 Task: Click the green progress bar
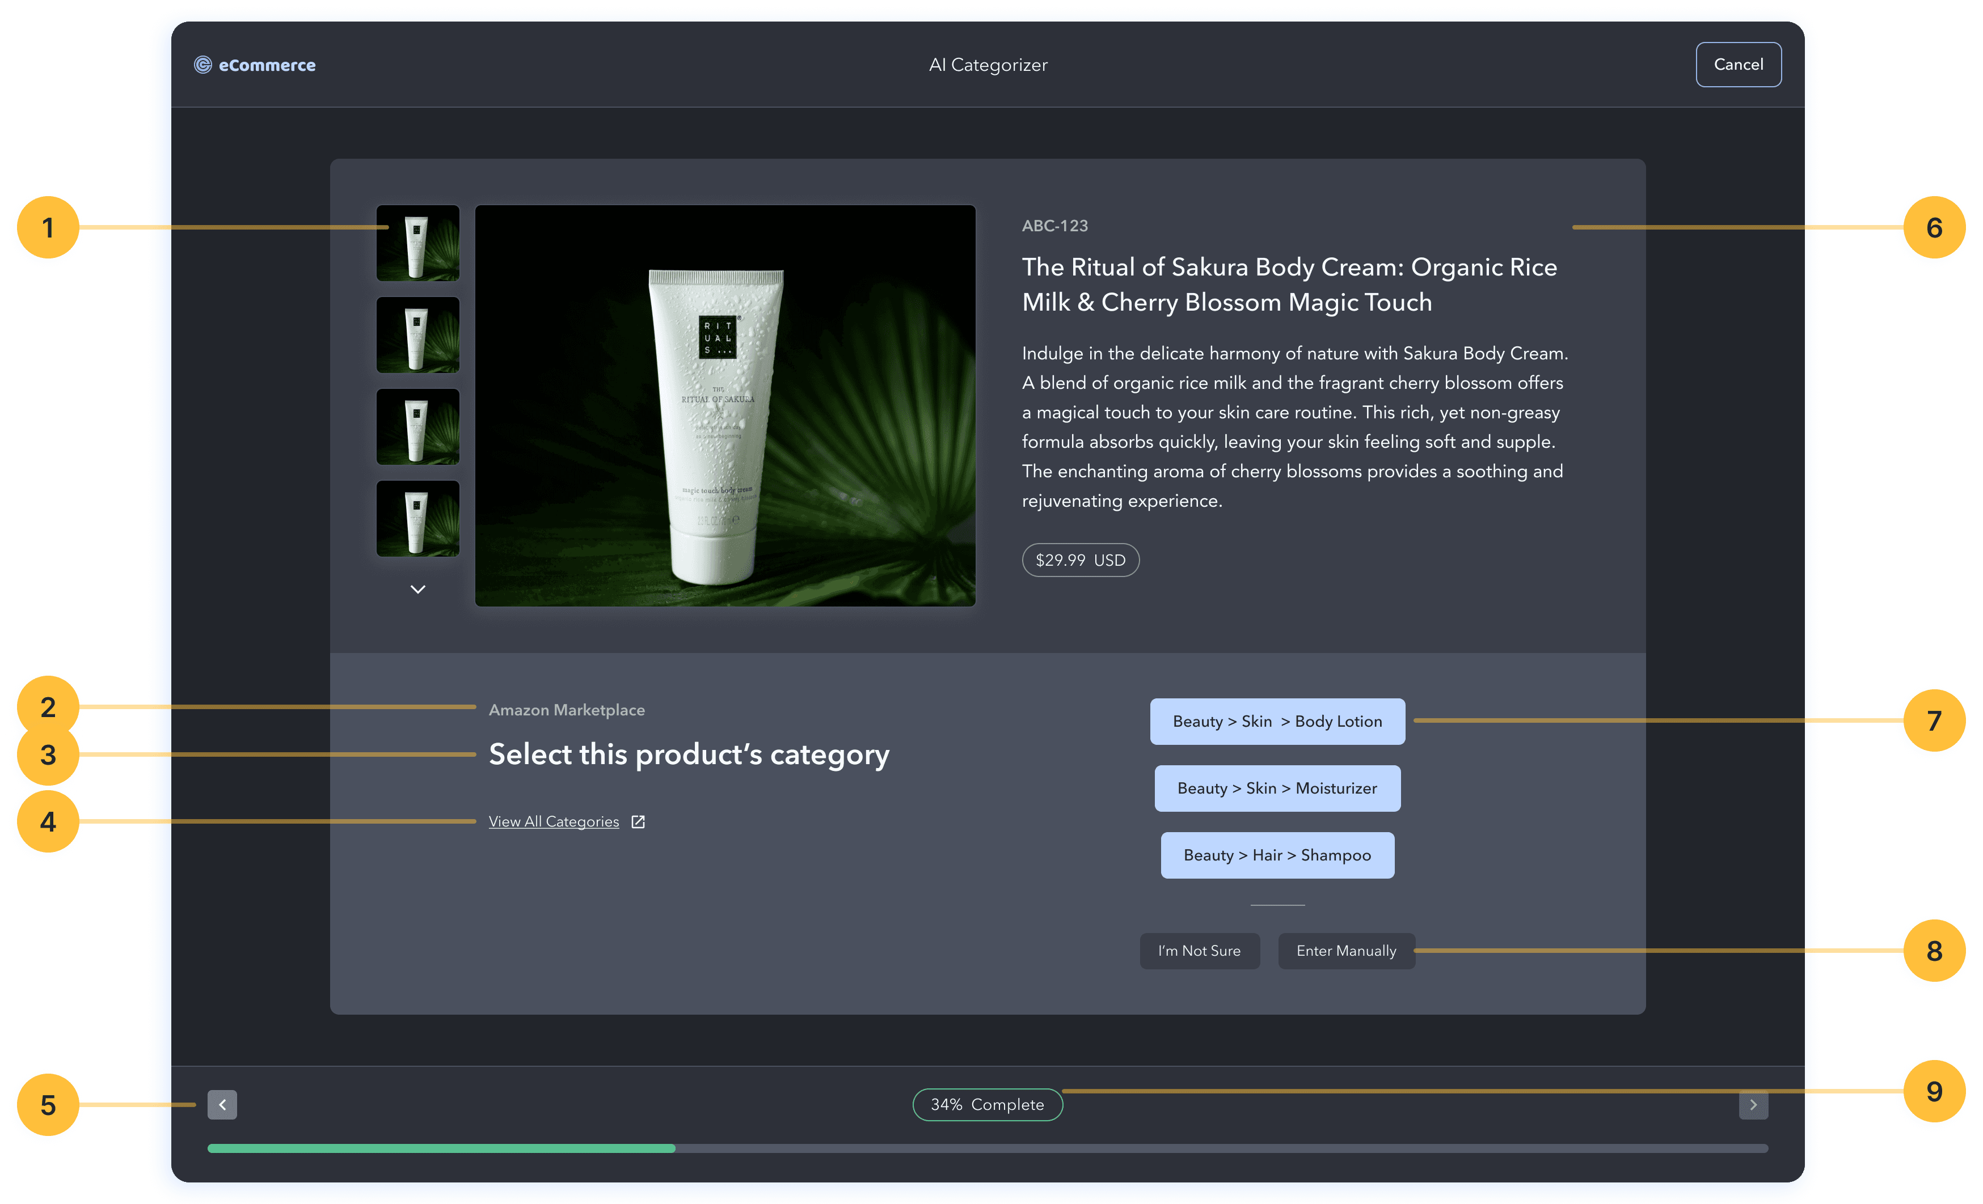pyautogui.click(x=441, y=1148)
